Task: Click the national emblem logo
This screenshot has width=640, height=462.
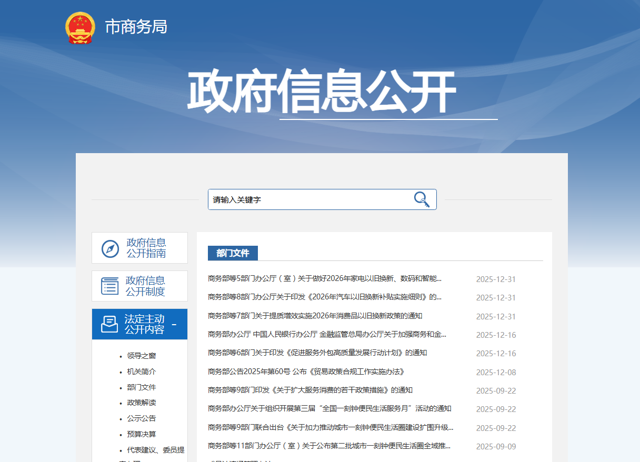Action: (80, 27)
